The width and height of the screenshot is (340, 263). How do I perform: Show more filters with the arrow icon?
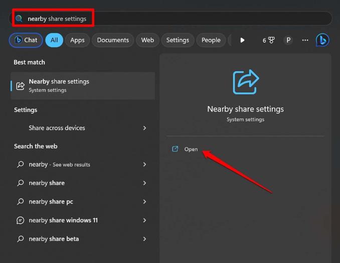(242, 40)
